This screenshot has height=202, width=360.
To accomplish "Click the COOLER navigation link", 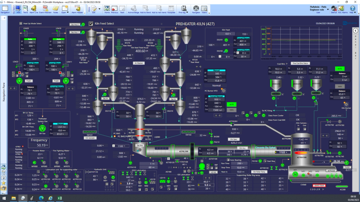I will [315, 189].
